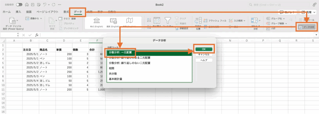
Task: Click the redo circular arrow icon
Action: point(54,4)
